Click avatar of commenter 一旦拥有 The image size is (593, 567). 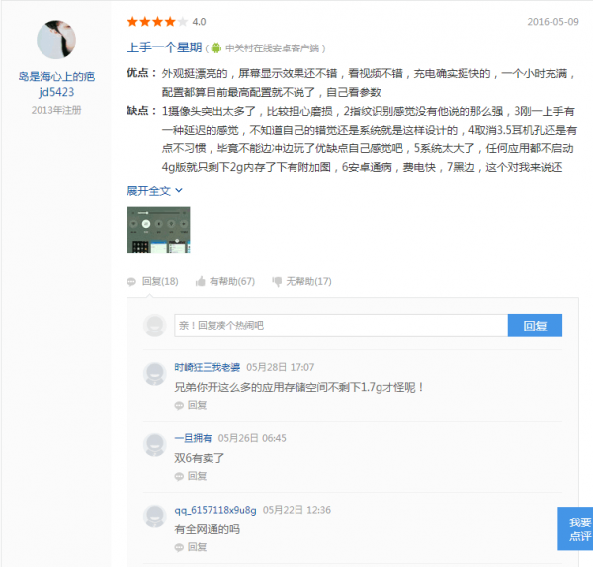[153, 444]
